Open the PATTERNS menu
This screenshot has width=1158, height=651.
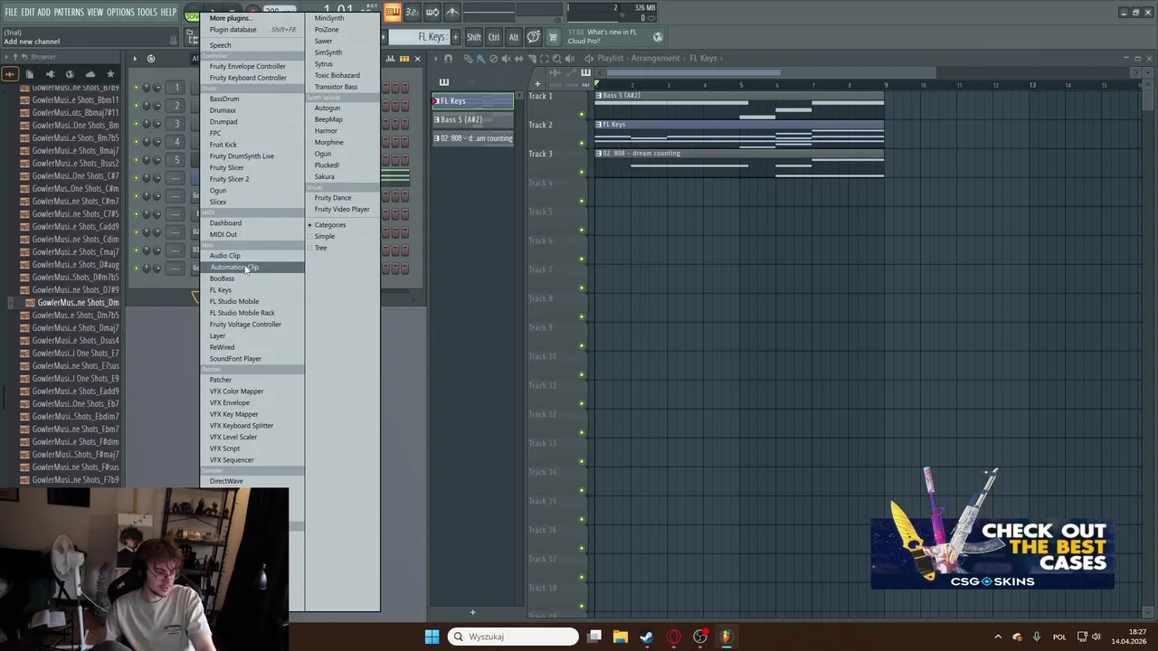[x=69, y=12]
